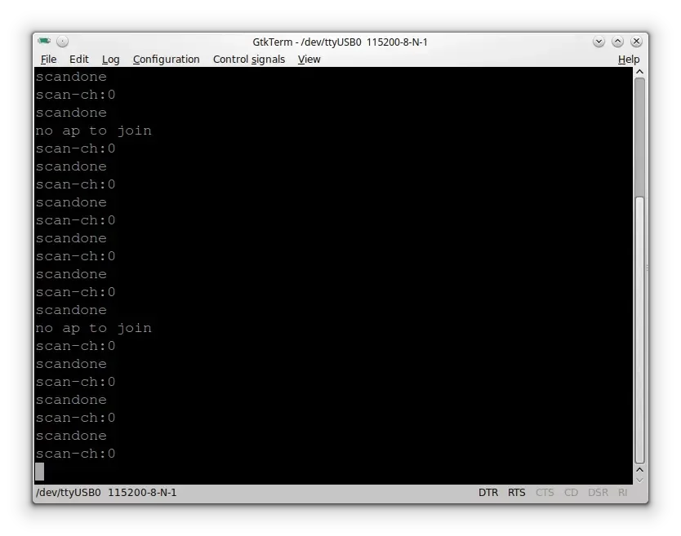This screenshot has height=536, width=681.
Task: Toggle the DTR signal indicator
Action: [x=488, y=493]
